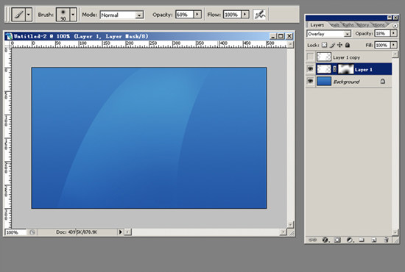Switch to the Paths tab
405x272 pixels.
(x=348, y=25)
